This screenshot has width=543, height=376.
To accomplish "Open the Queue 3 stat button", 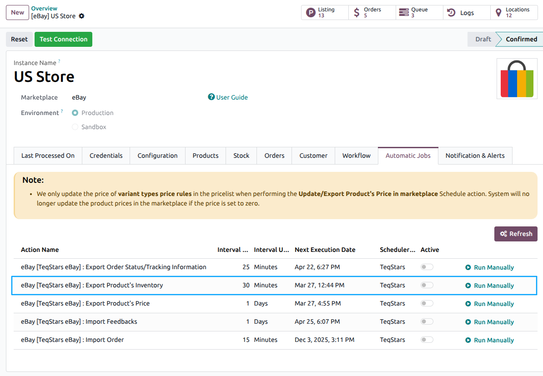I will 419,12.
